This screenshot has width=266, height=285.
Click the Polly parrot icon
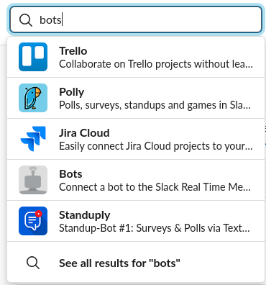pyautogui.click(x=33, y=98)
